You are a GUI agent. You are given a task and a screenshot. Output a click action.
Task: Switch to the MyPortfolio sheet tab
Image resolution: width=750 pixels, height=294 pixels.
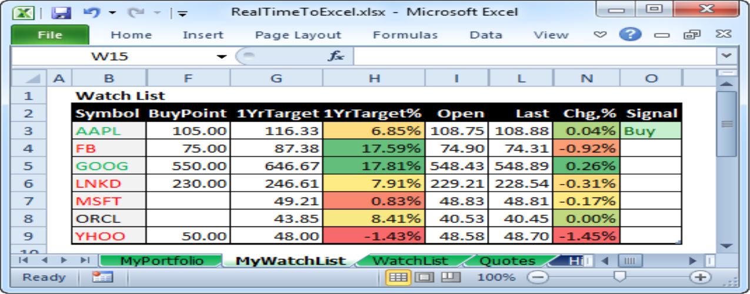pyautogui.click(x=161, y=260)
